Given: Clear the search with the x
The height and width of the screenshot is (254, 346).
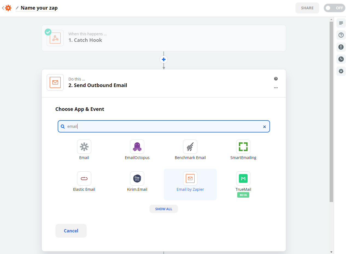Looking at the screenshot, I should coord(264,127).
